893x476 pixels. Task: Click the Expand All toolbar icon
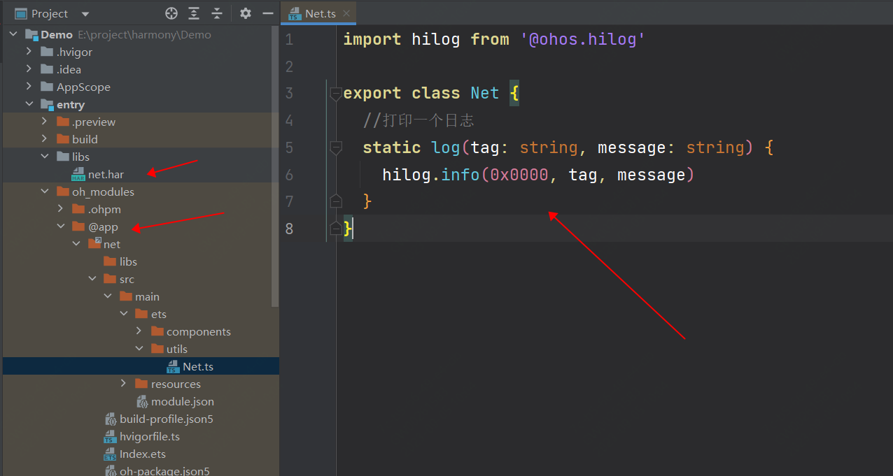194,13
